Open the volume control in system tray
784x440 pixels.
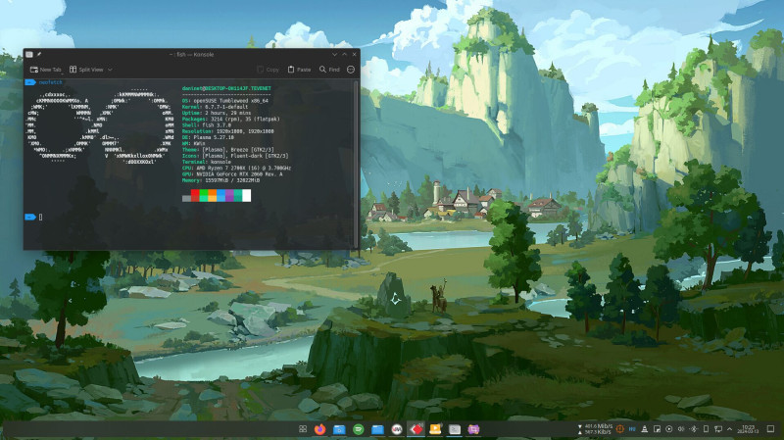681,429
